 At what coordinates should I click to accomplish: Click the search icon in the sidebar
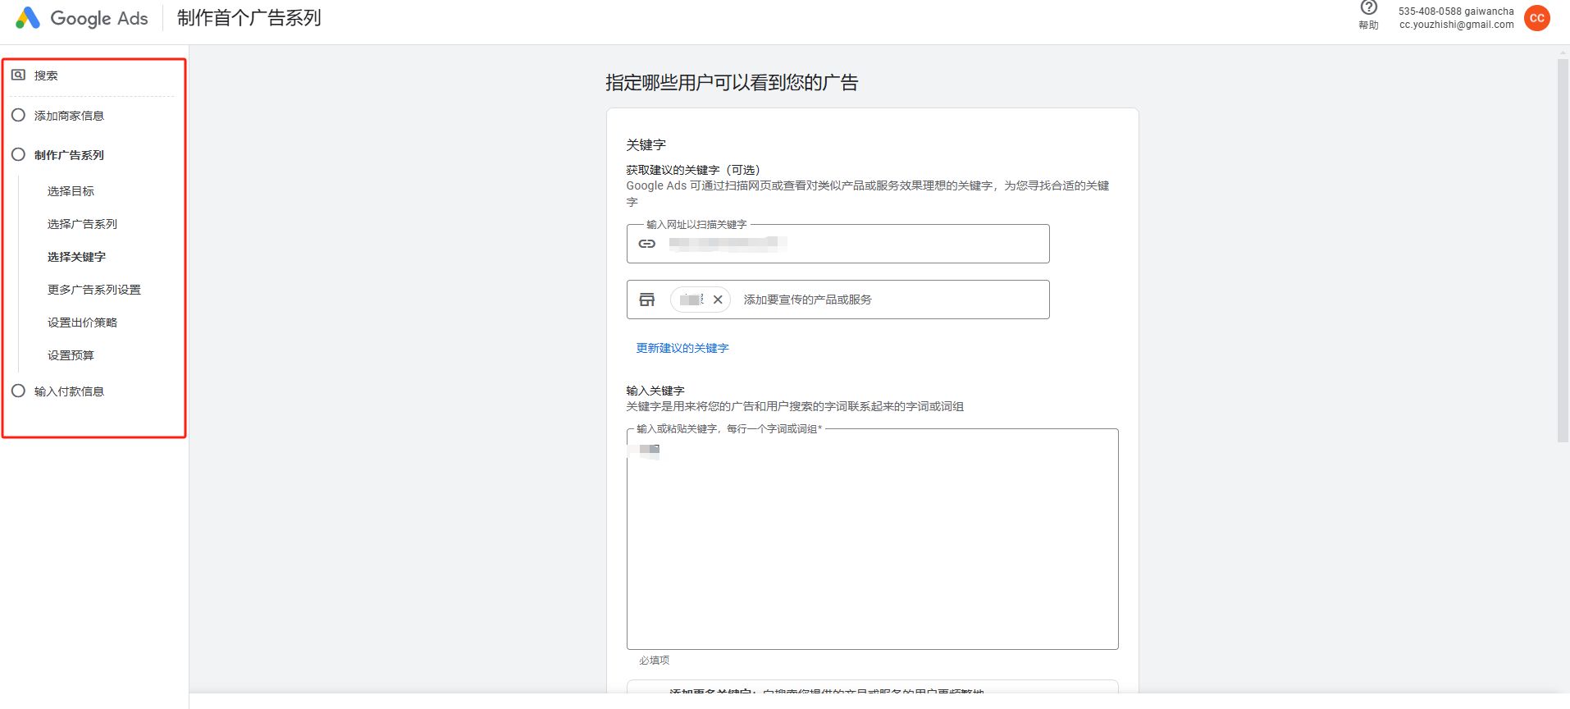pos(18,75)
